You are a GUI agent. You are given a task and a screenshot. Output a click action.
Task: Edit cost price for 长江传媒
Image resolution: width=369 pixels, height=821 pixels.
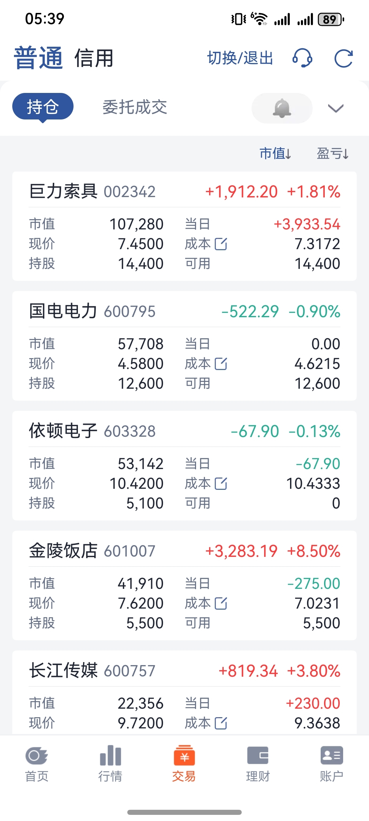coord(221,723)
